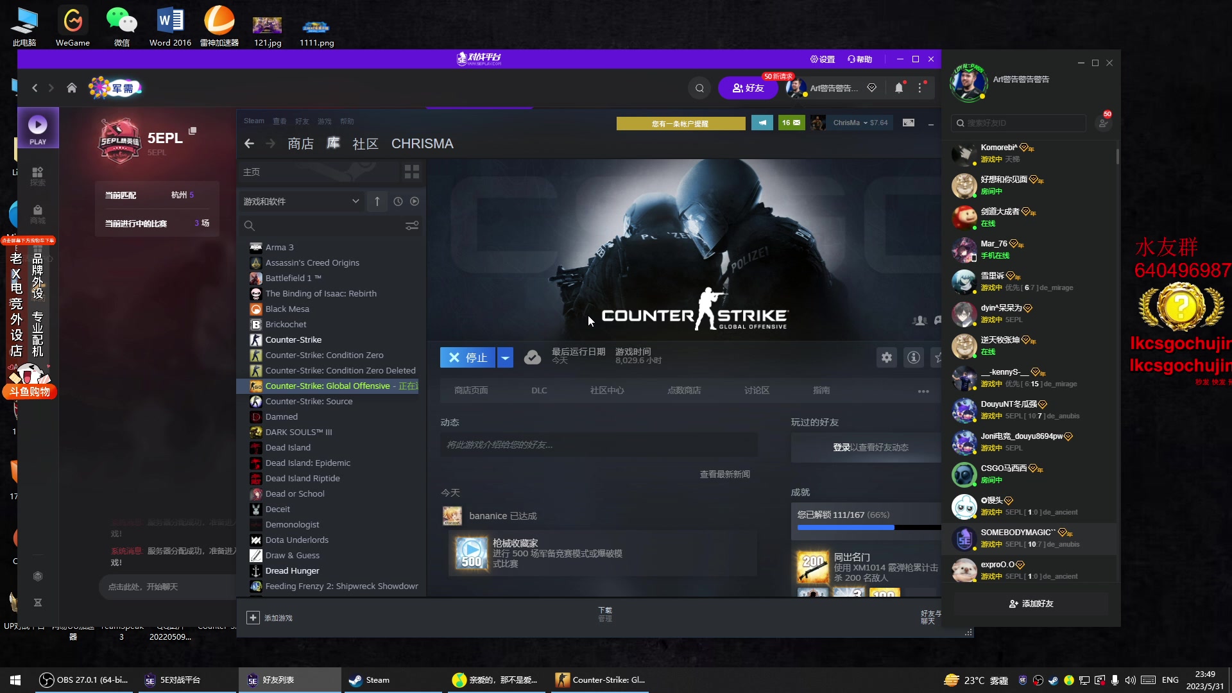Stop the running game with 停止
1232x693 pixels.
468,357
